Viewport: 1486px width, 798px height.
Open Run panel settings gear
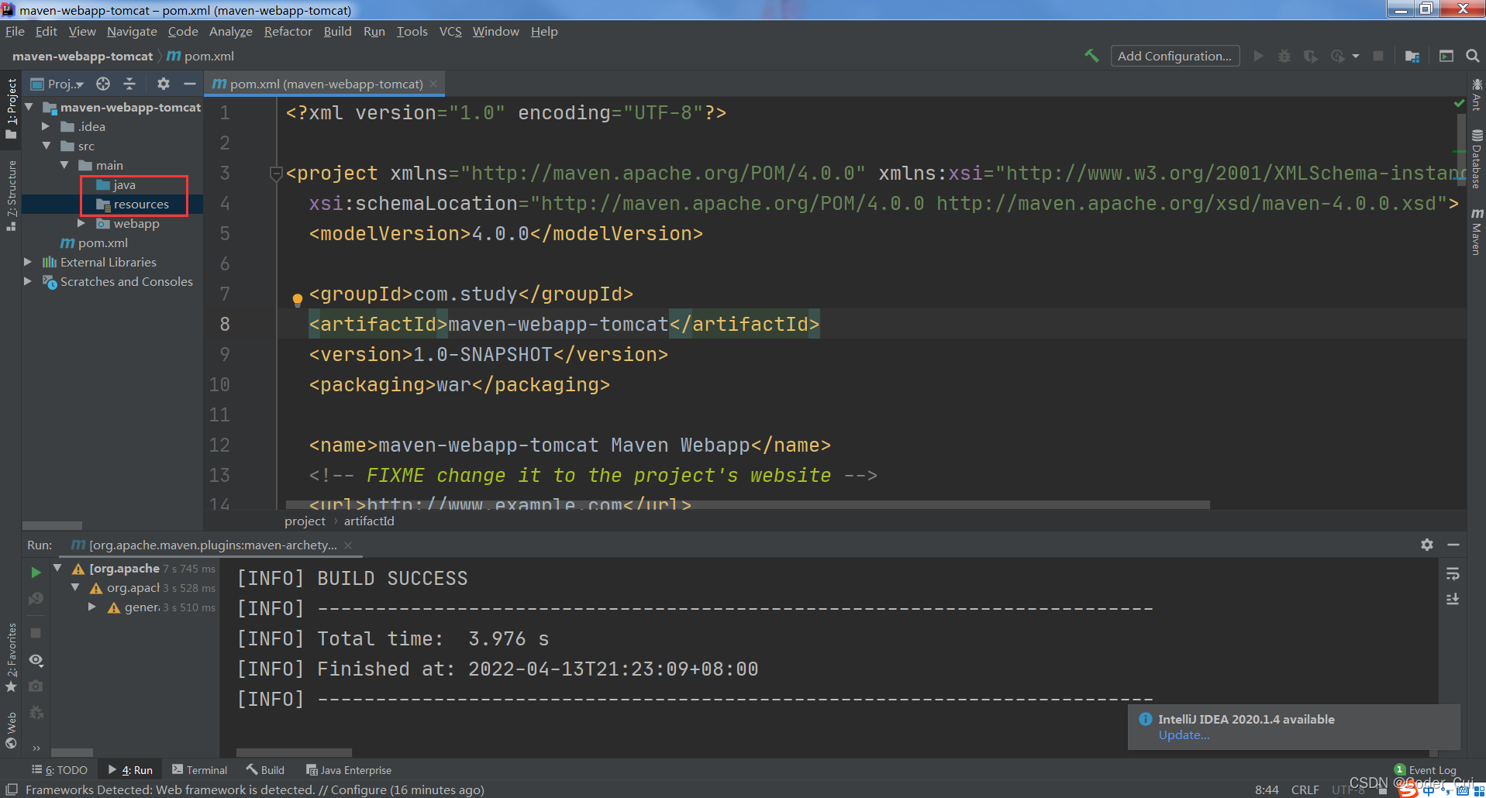(1427, 545)
